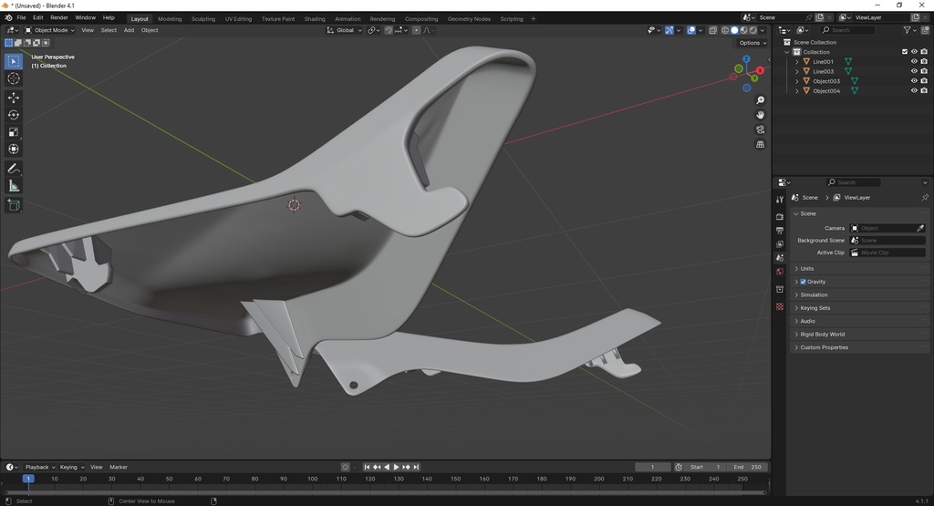Select the Rotate tool
The image size is (934, 506).
(x=14, y=115)
